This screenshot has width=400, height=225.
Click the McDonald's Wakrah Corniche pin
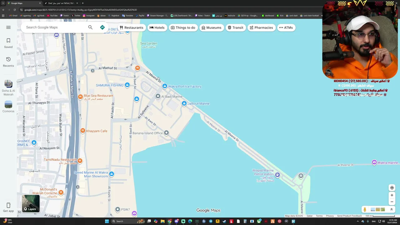61,192
